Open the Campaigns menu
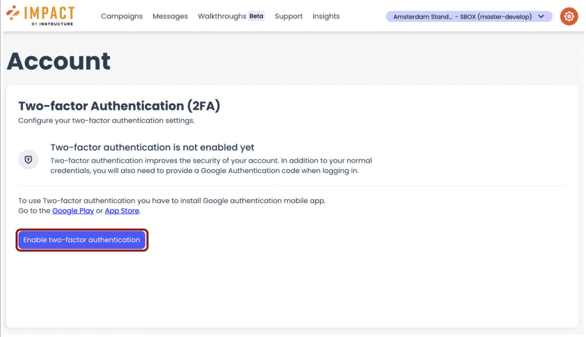This screenshot has width=586, height=337. [122, 16]
